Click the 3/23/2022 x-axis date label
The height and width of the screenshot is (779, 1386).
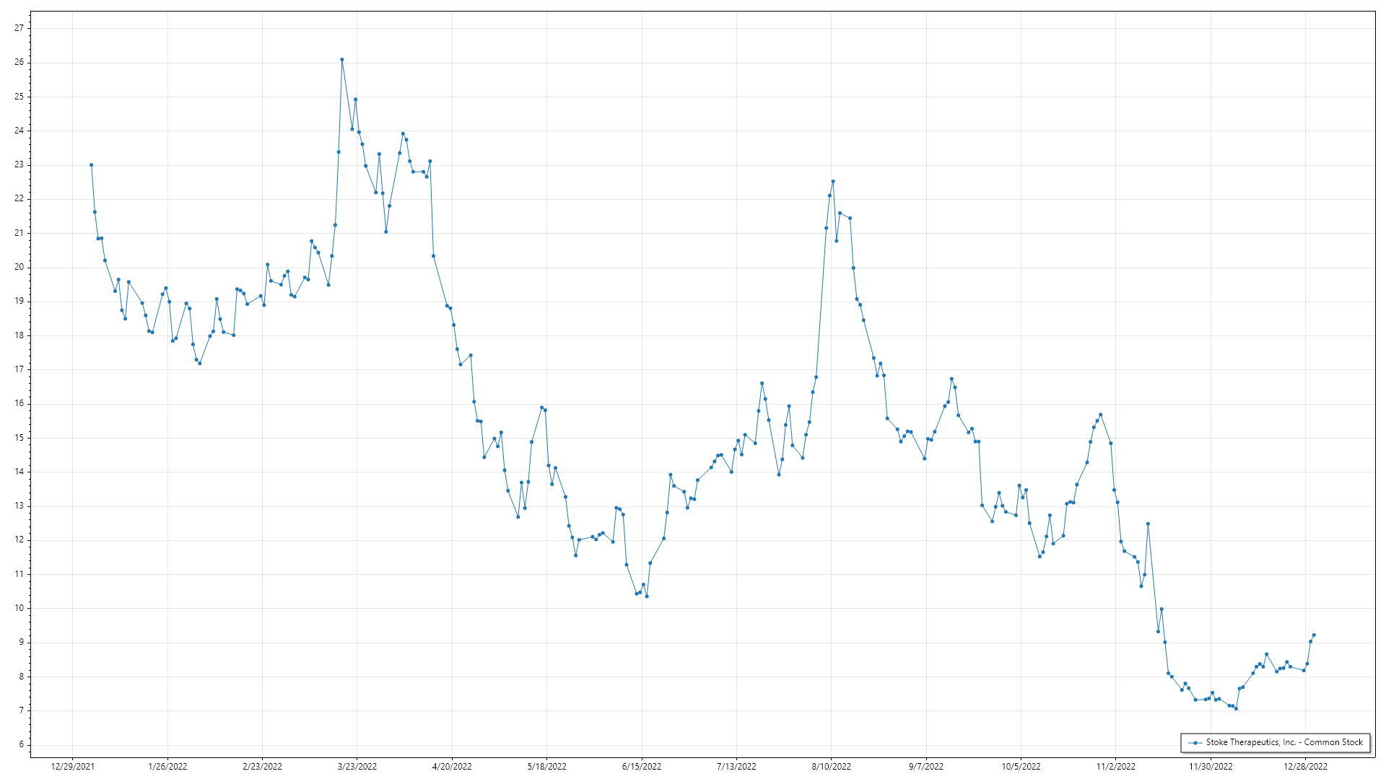tap(357, 767)
